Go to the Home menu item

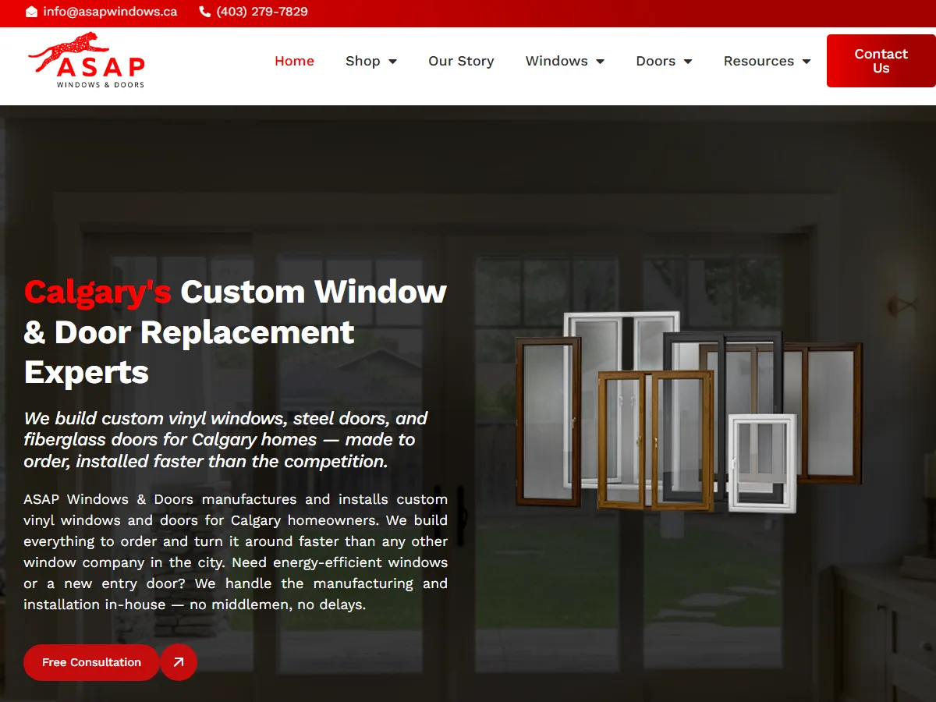click(x=294, y=61)
